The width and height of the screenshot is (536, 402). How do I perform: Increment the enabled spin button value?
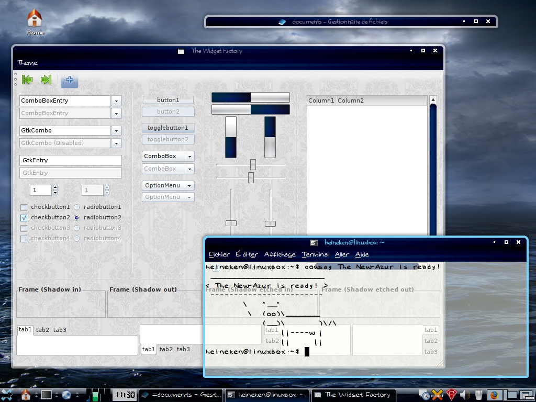pyautogui.click(x=55, y=188)
